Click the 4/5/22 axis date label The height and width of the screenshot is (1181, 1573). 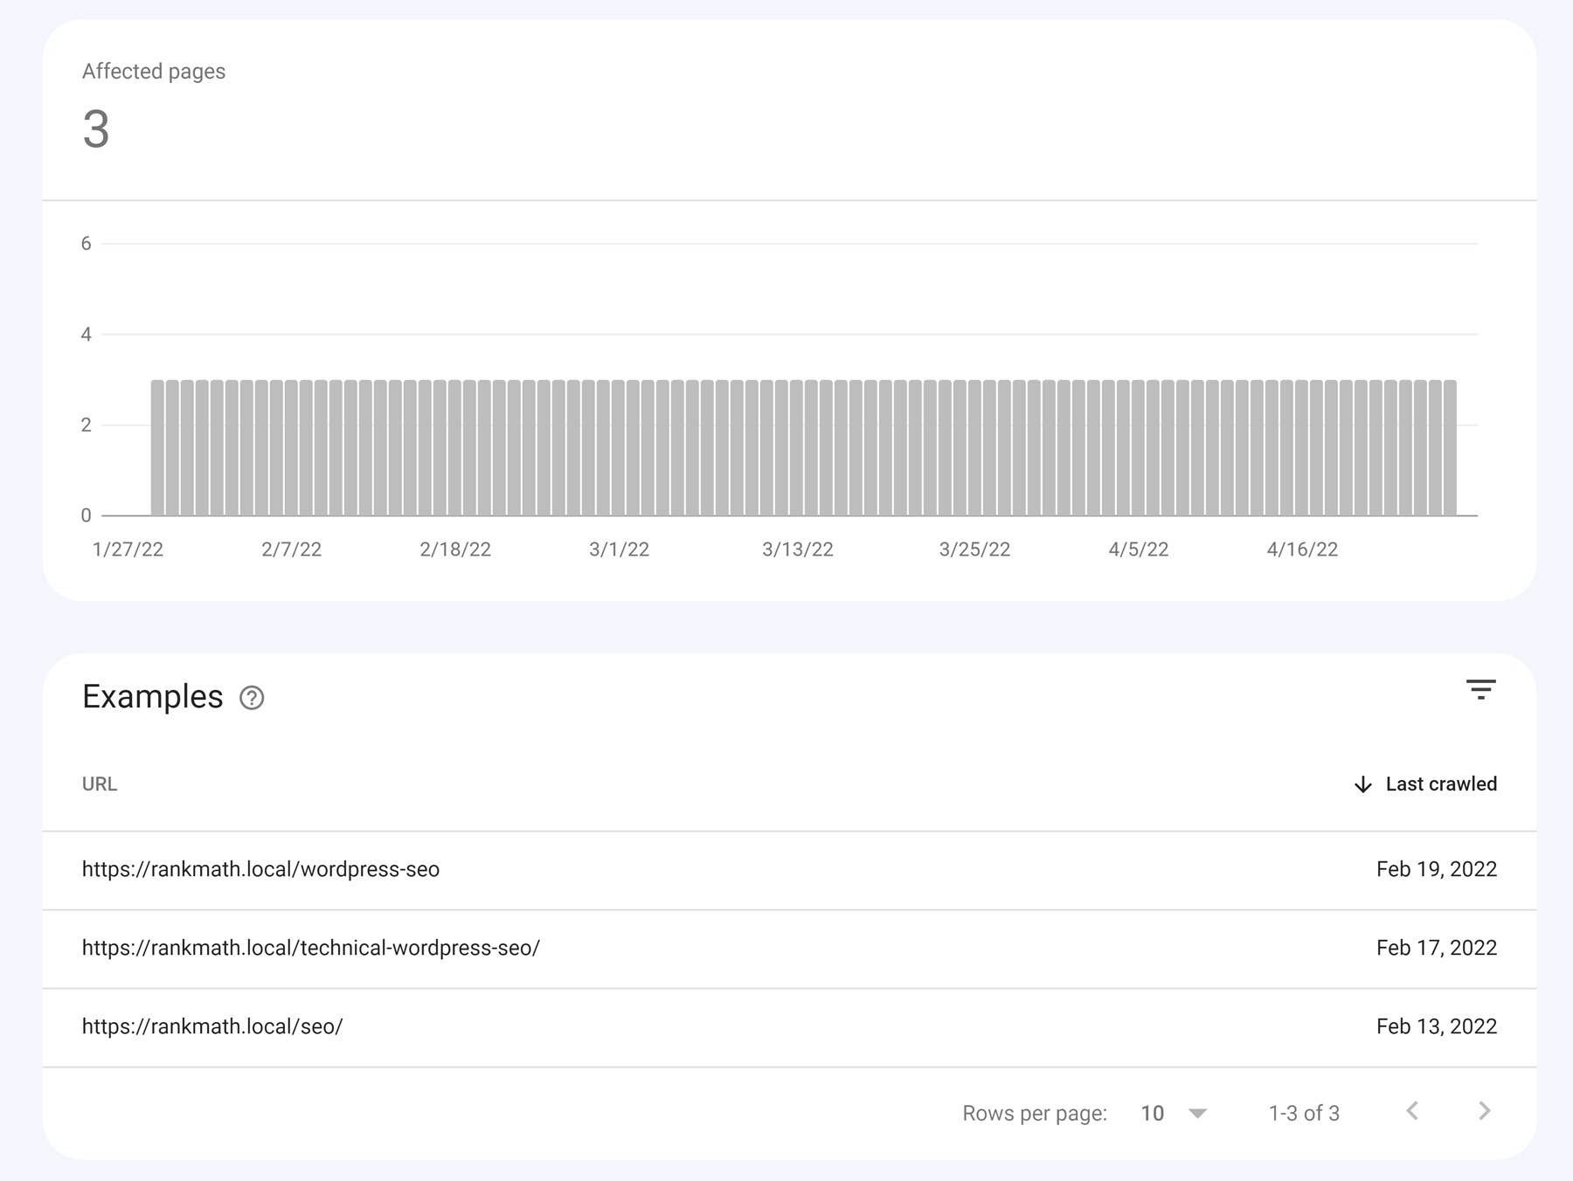(x=1138, y=549)
